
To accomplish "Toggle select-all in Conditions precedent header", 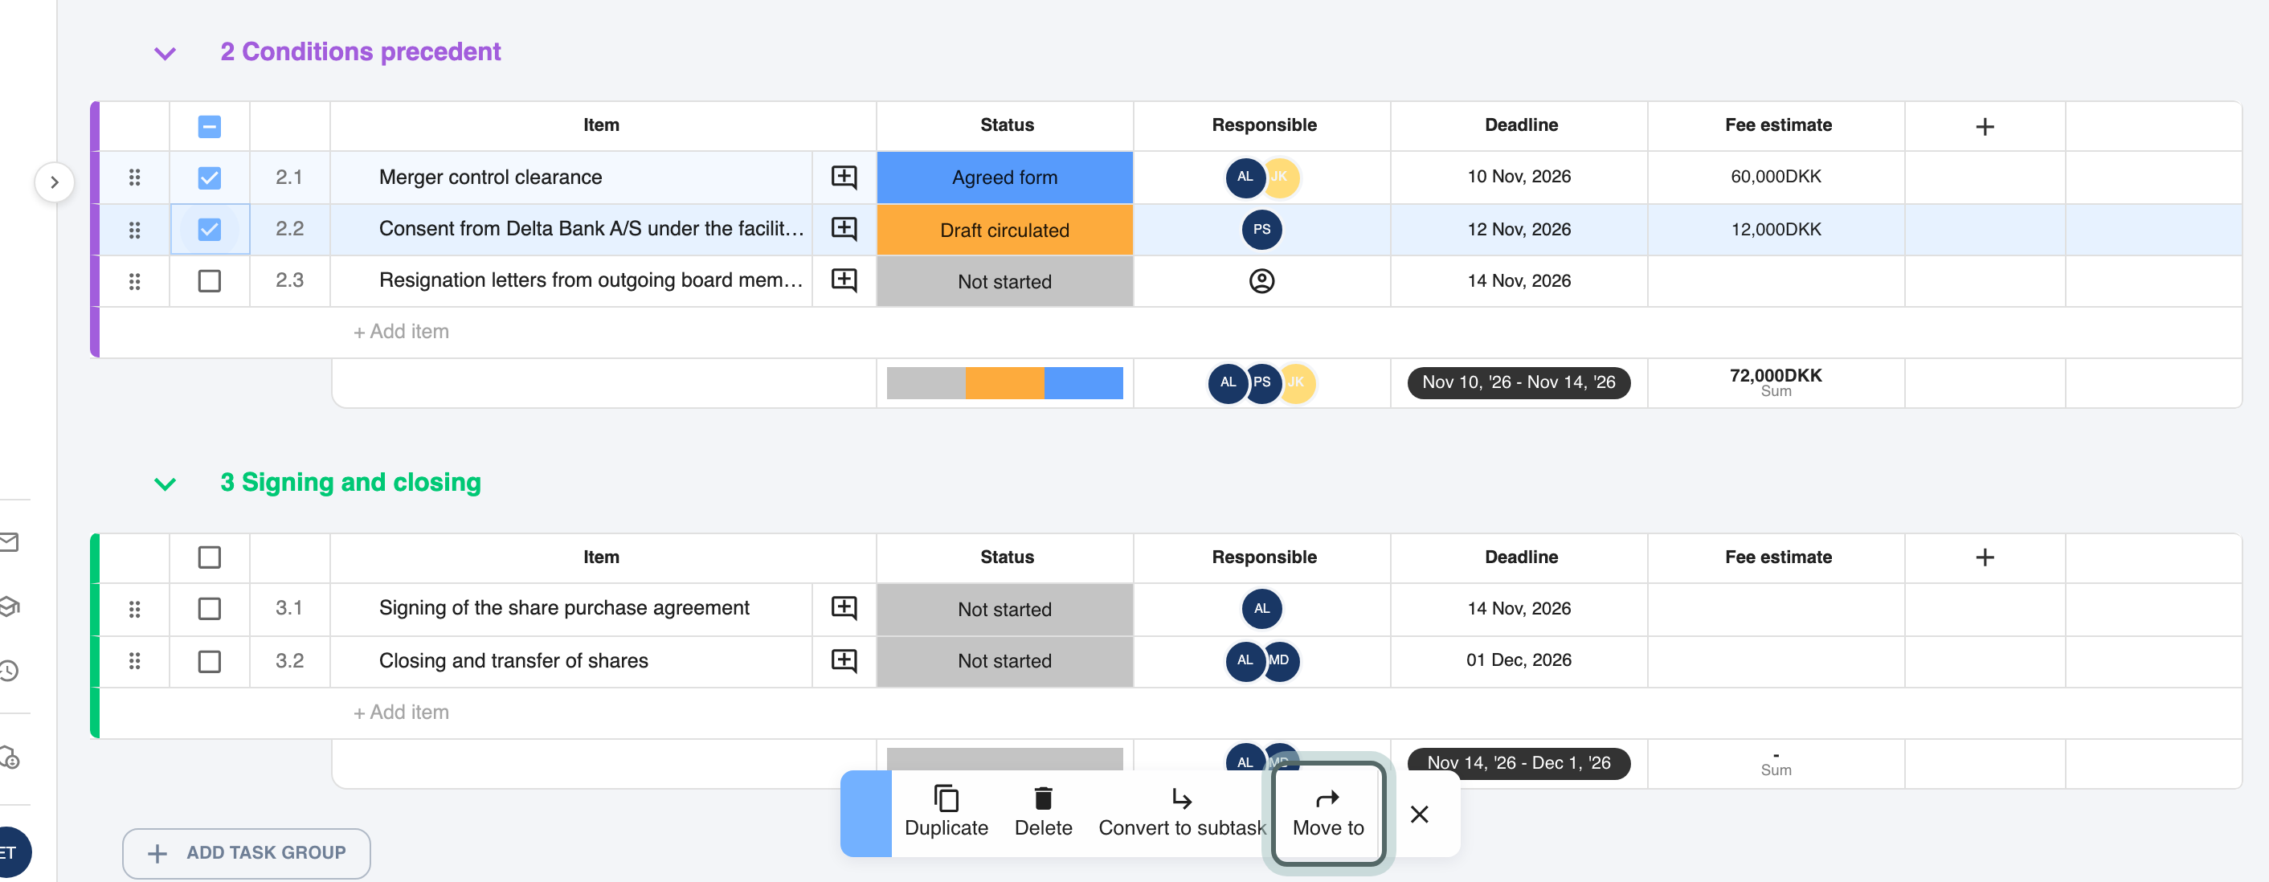I will point(210,127).
